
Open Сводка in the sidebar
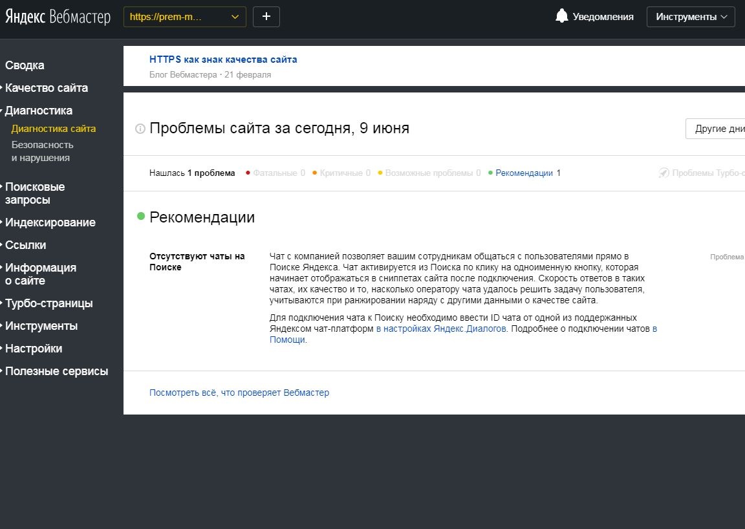click(x=25, y=65)
